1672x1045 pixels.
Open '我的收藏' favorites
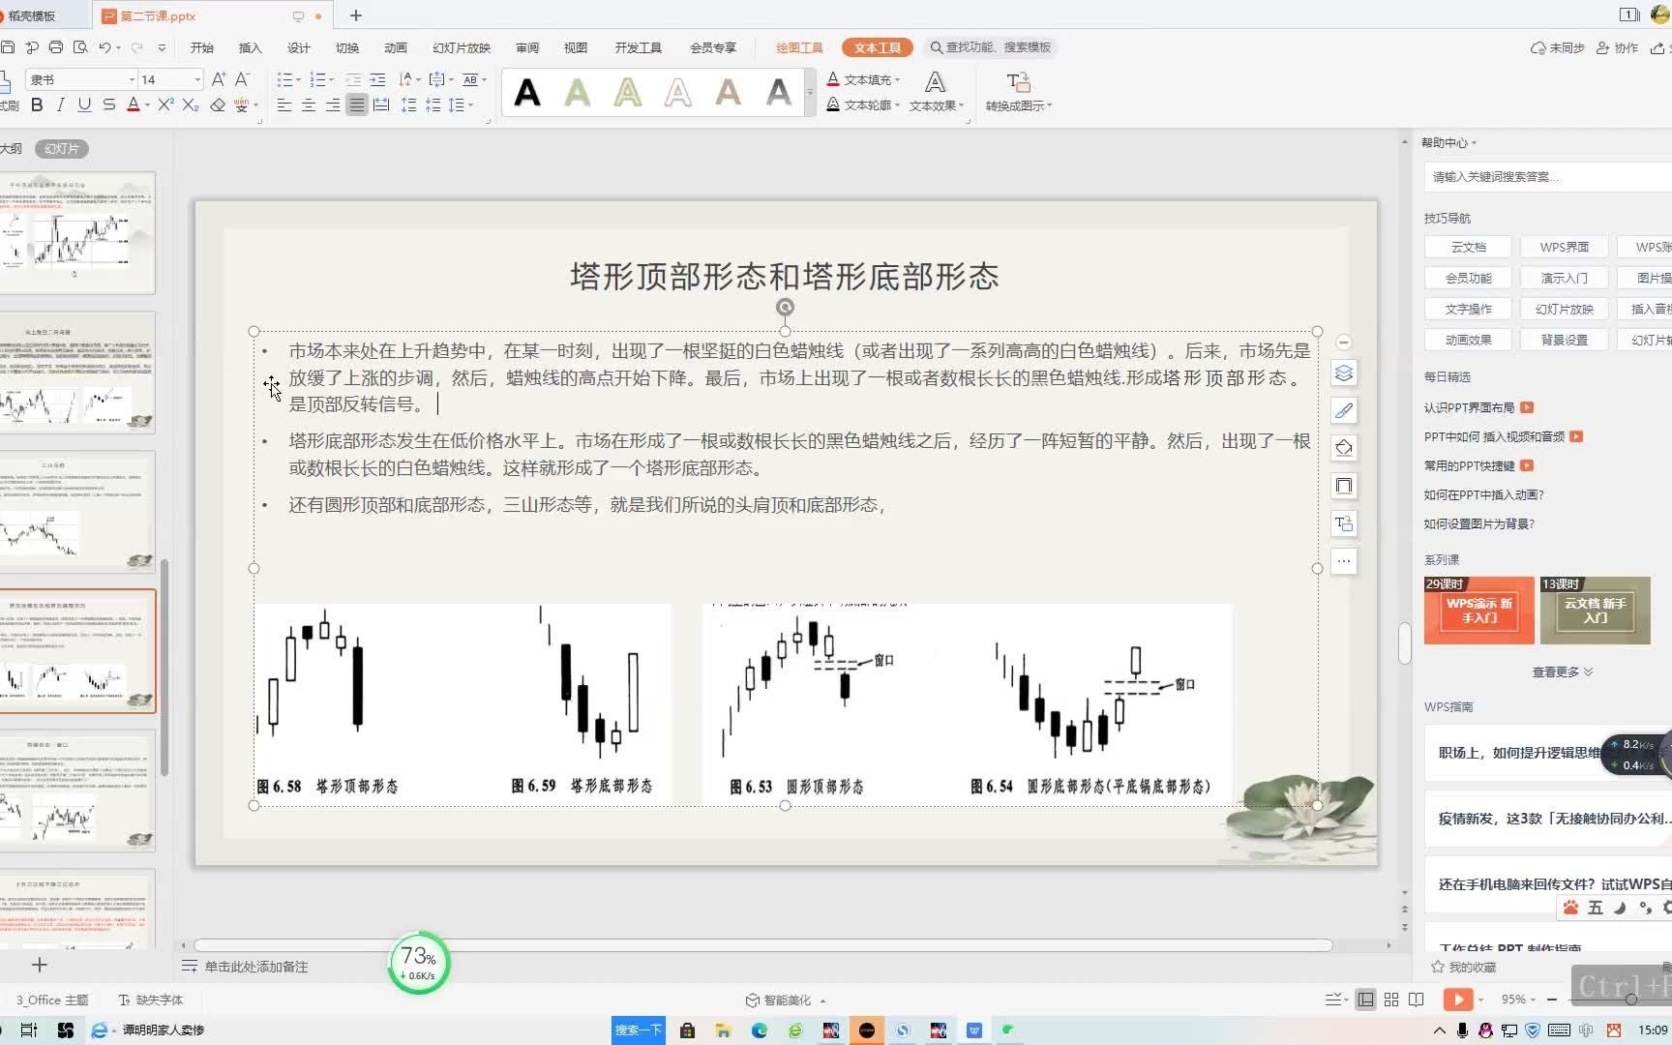(1464, 967)
